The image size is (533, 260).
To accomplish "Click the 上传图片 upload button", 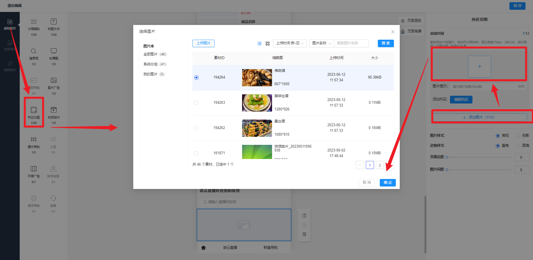I will pos(203,43).
